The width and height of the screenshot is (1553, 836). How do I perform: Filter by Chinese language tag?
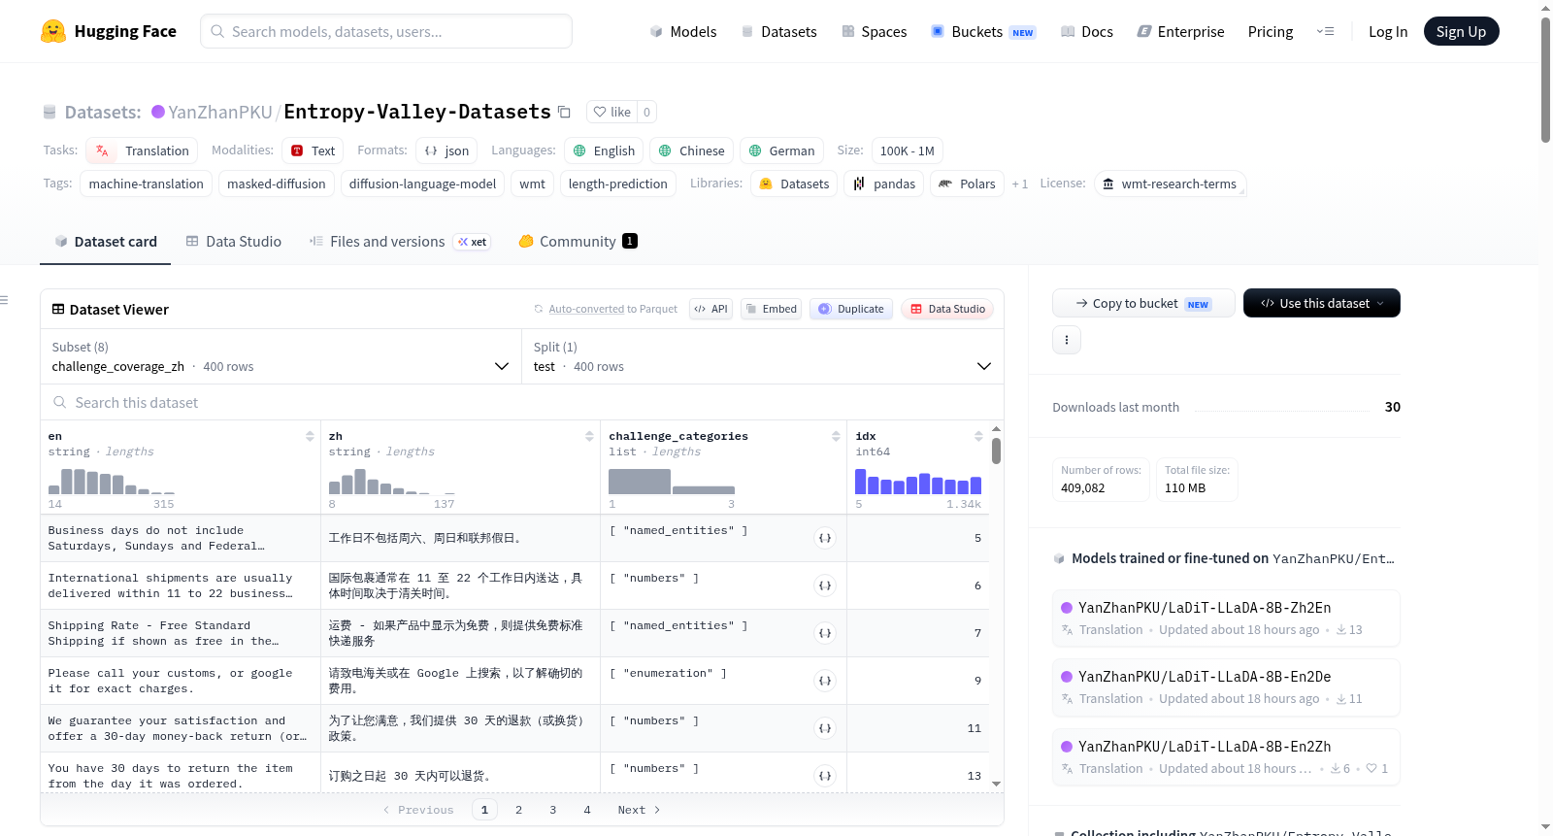(691, 150)
